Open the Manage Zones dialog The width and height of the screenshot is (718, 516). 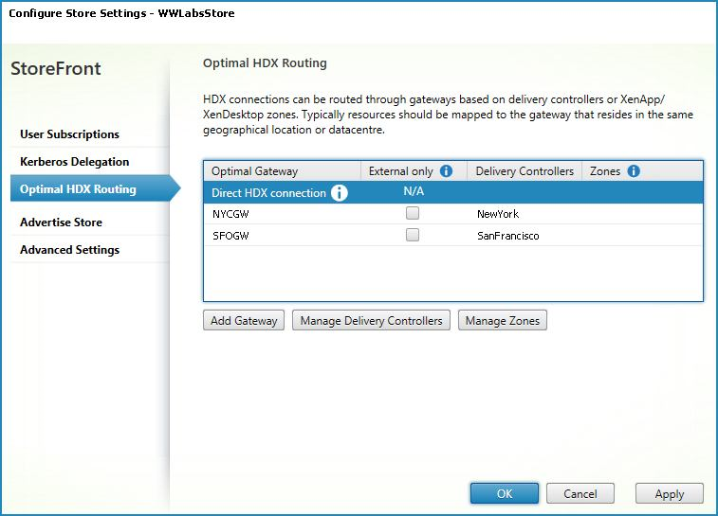coord(502,321)
